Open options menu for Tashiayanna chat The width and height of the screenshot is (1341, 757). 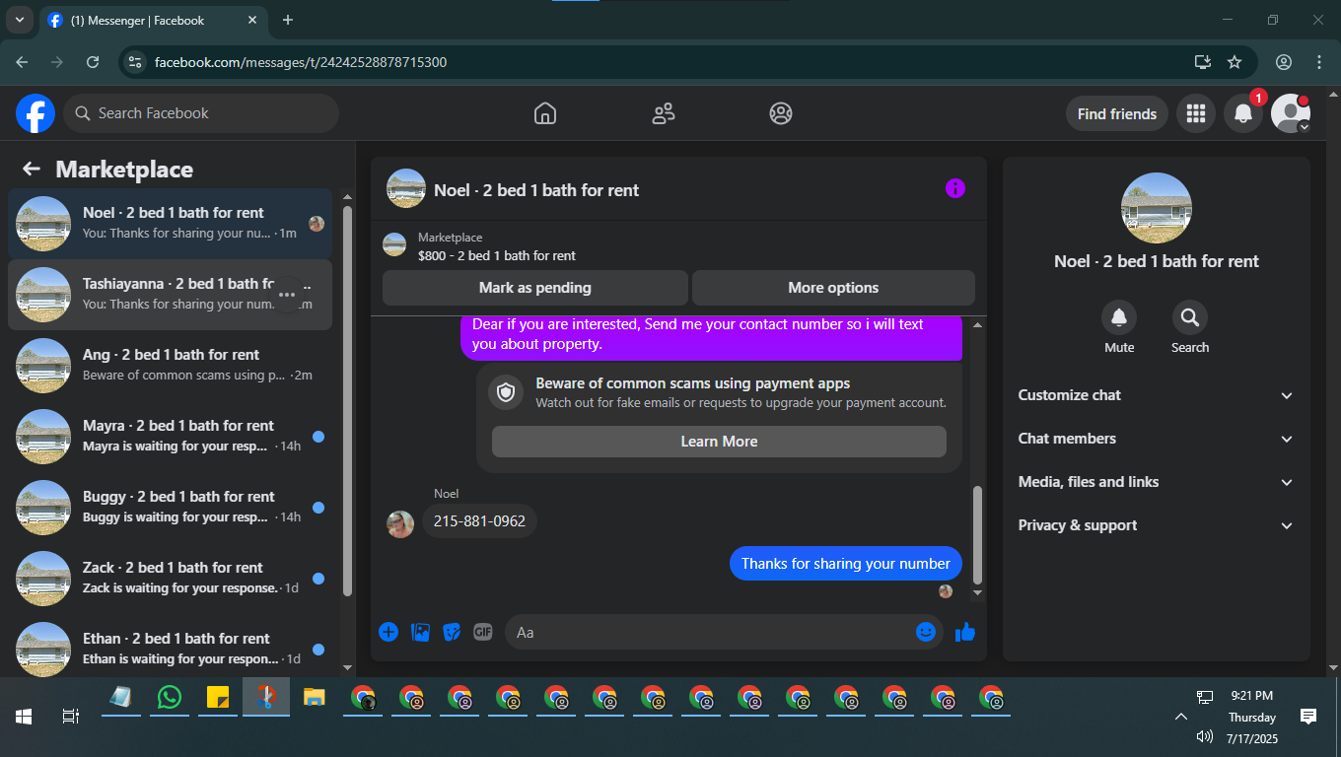tap(287, 294)
